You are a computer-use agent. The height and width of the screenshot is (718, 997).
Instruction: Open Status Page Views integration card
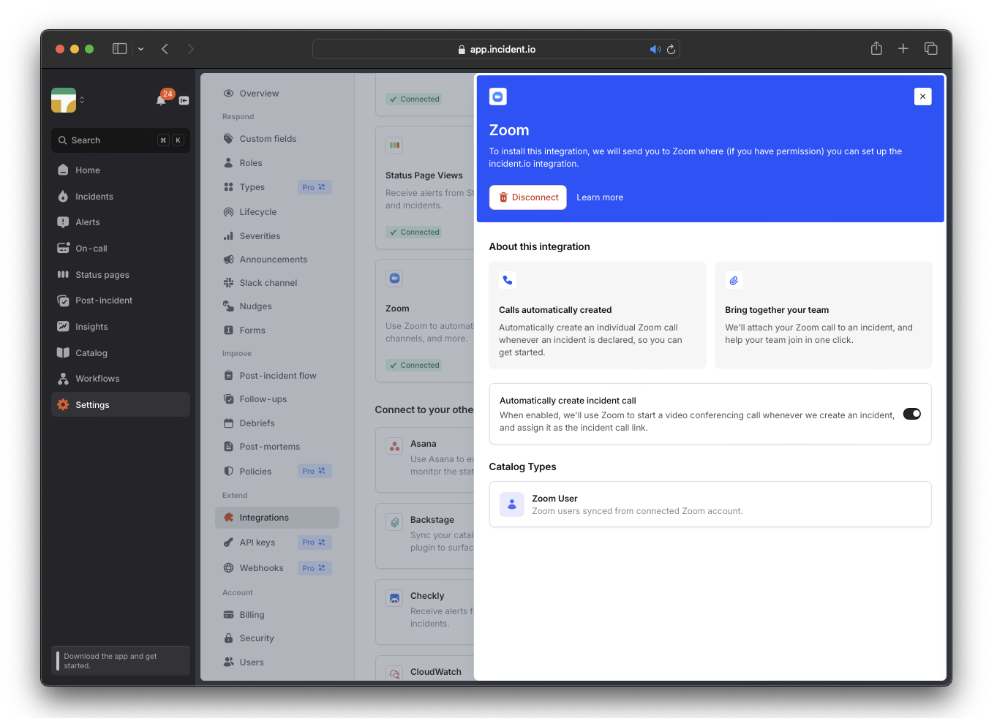(x=425, y=187)
